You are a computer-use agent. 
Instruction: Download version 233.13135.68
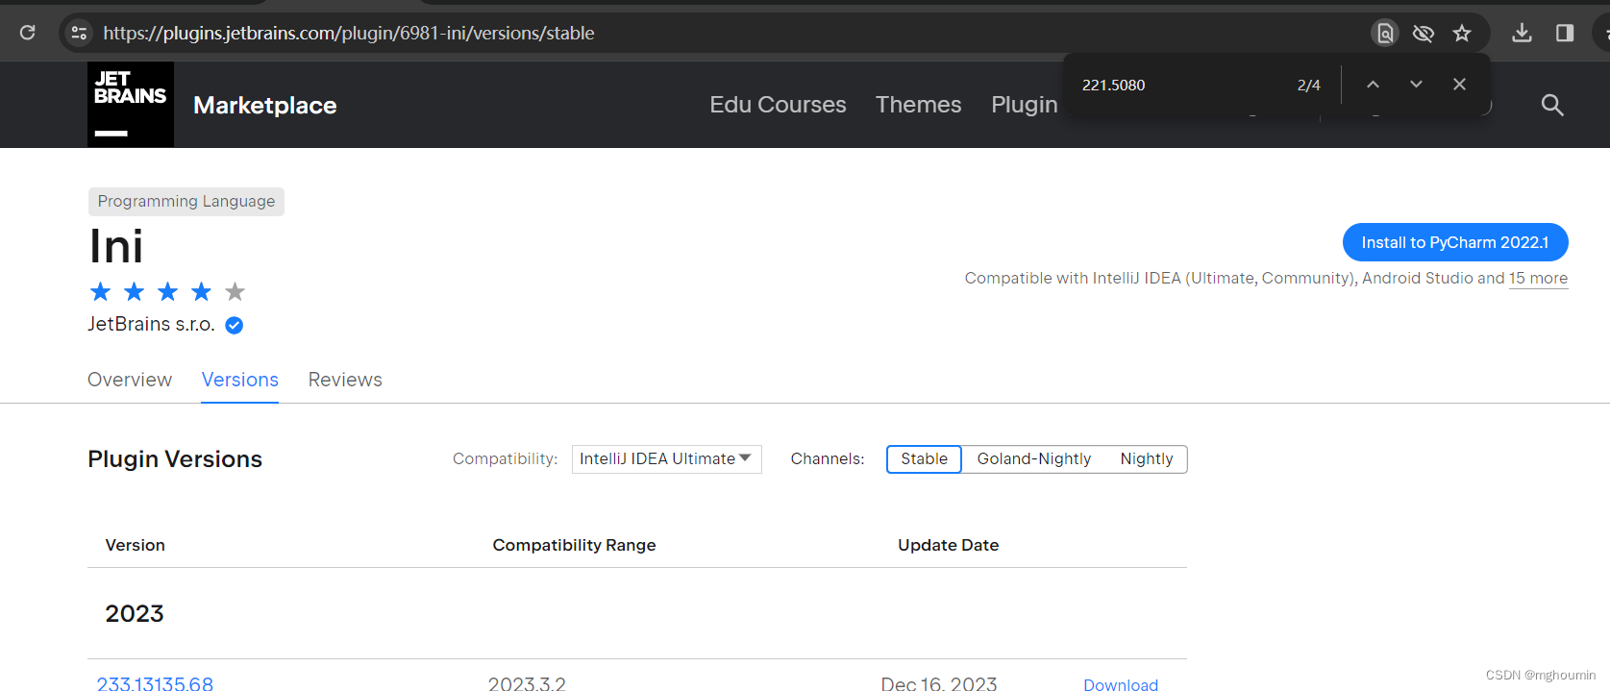(x=1121, y=684)
